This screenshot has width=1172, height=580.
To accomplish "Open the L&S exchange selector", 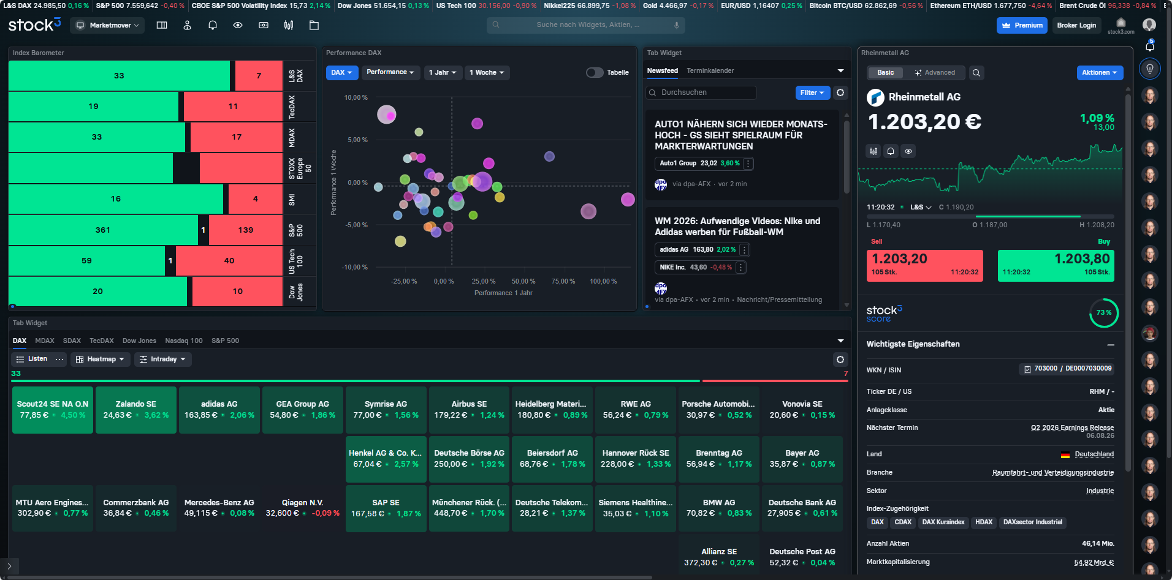I will click(921, 207).
